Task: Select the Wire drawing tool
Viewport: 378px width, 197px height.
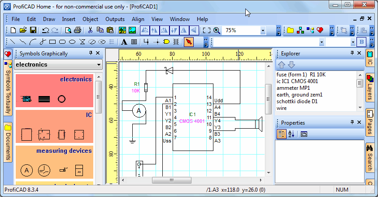Action: (x=146, y=42)
